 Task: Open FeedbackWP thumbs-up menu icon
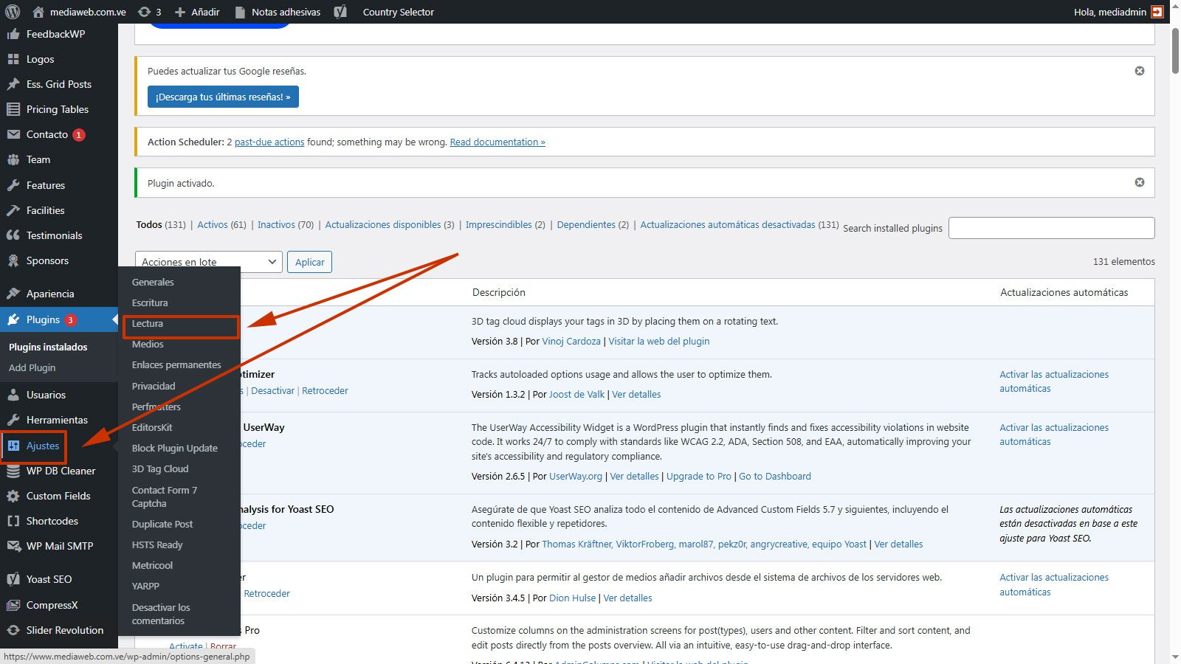13,34
